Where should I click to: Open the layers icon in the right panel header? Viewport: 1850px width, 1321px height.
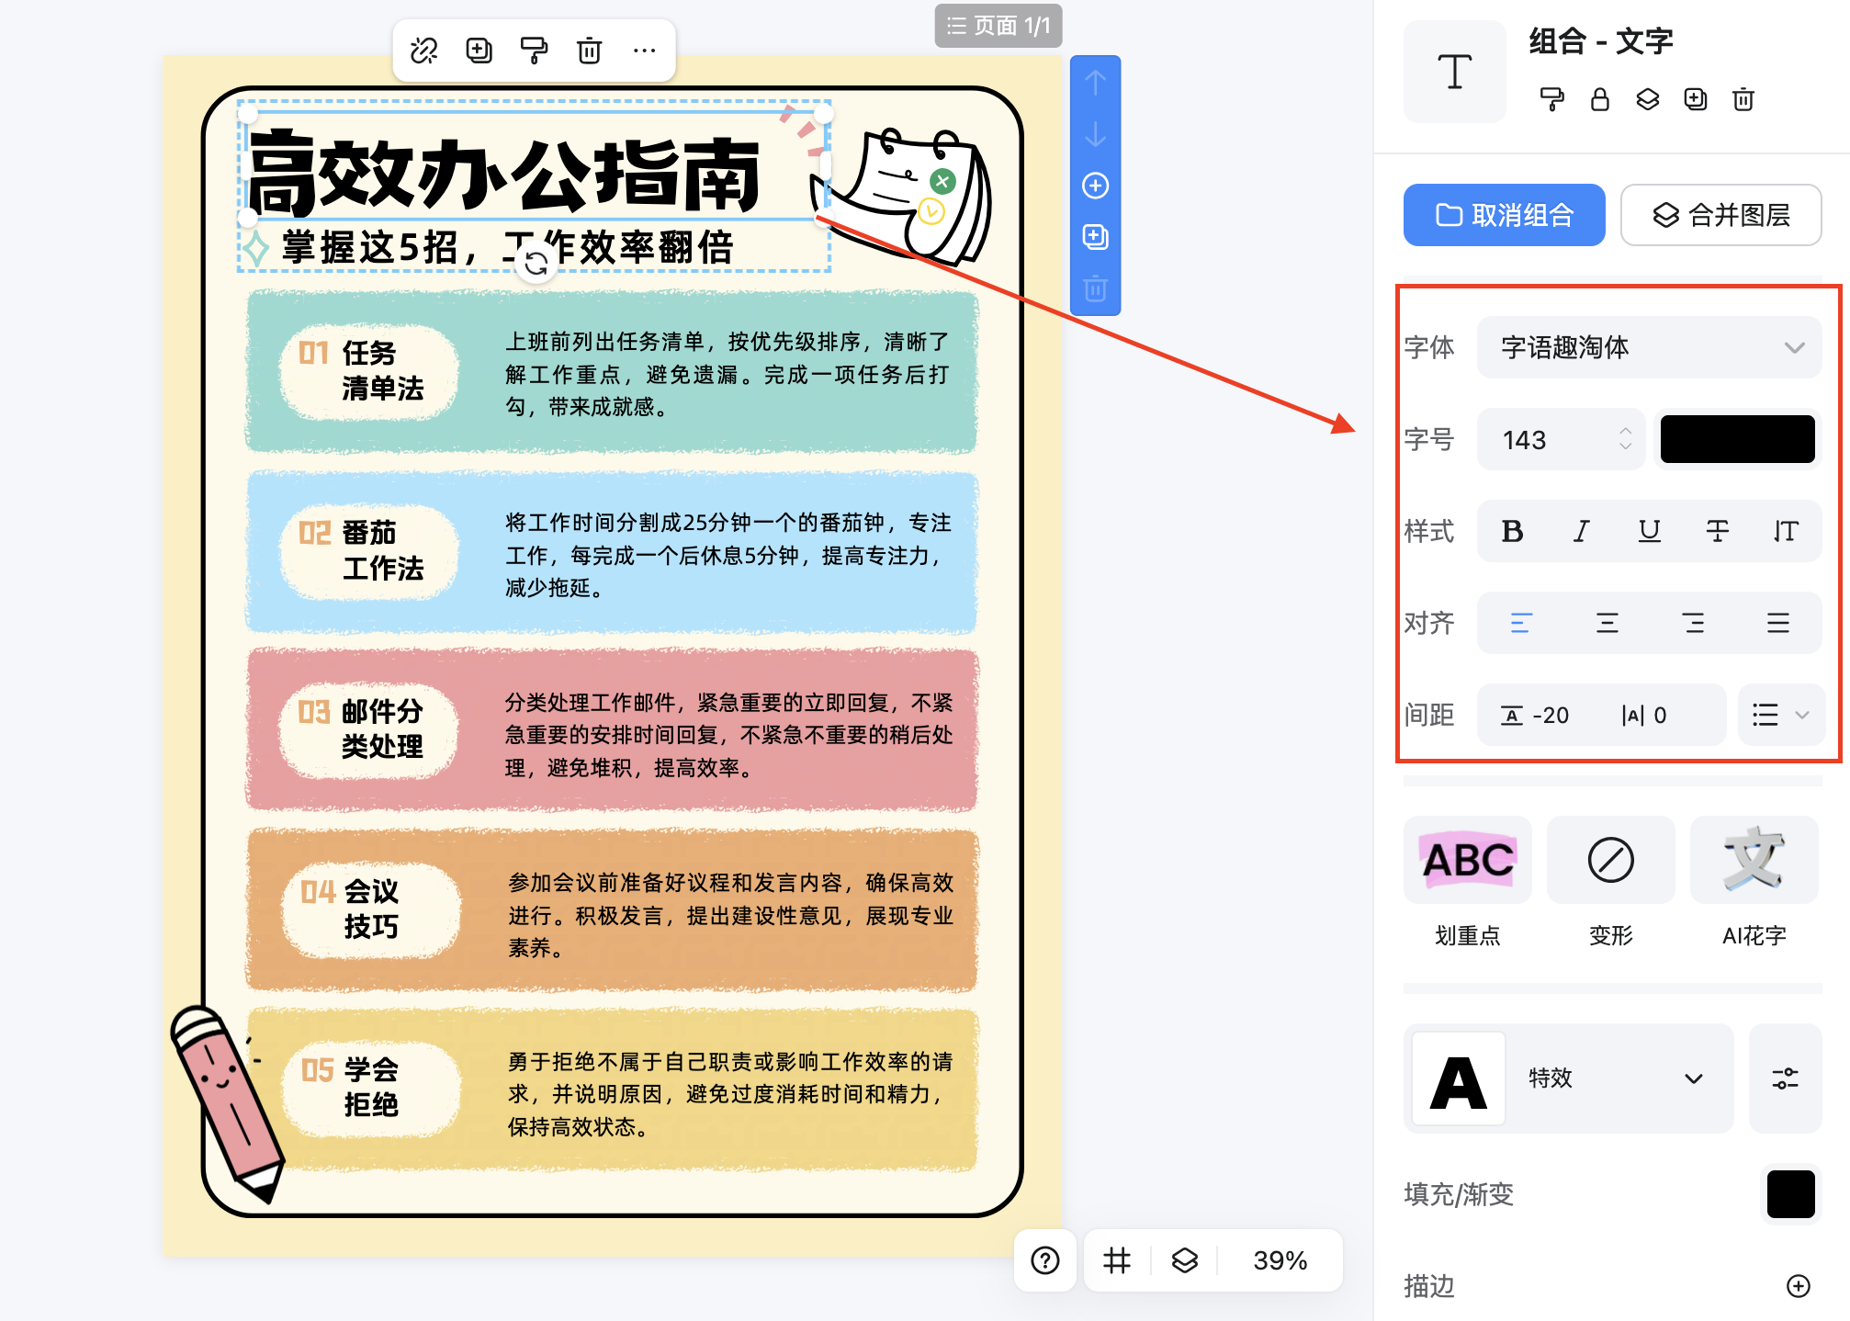pos(1647,100)
